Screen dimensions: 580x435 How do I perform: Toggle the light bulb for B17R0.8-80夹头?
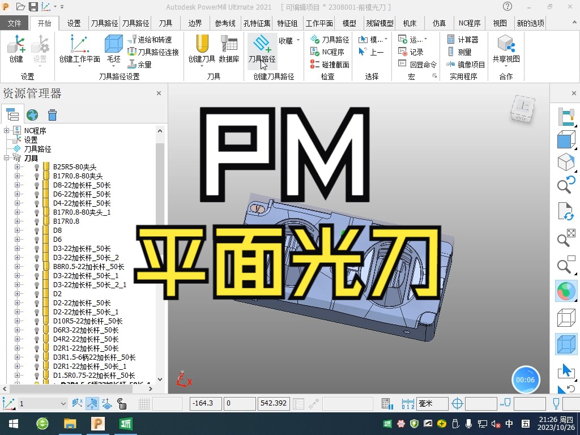[37, 176]
